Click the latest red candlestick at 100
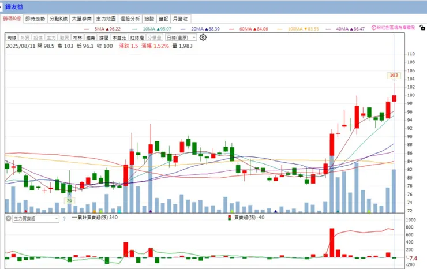 coord(394,98)
